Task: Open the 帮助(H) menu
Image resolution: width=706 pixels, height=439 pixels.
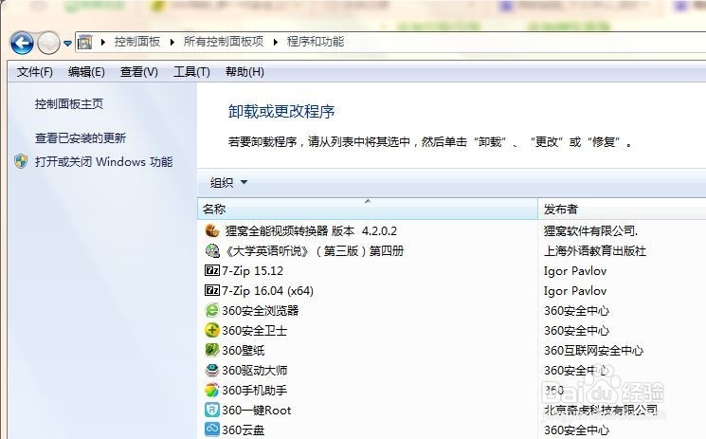Action: click(244, 72)
